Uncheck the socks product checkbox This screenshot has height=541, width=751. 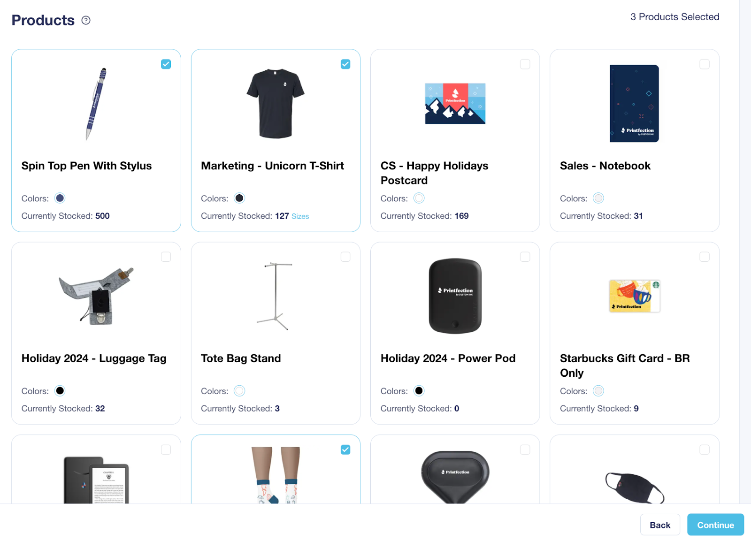tap(345, 450)
